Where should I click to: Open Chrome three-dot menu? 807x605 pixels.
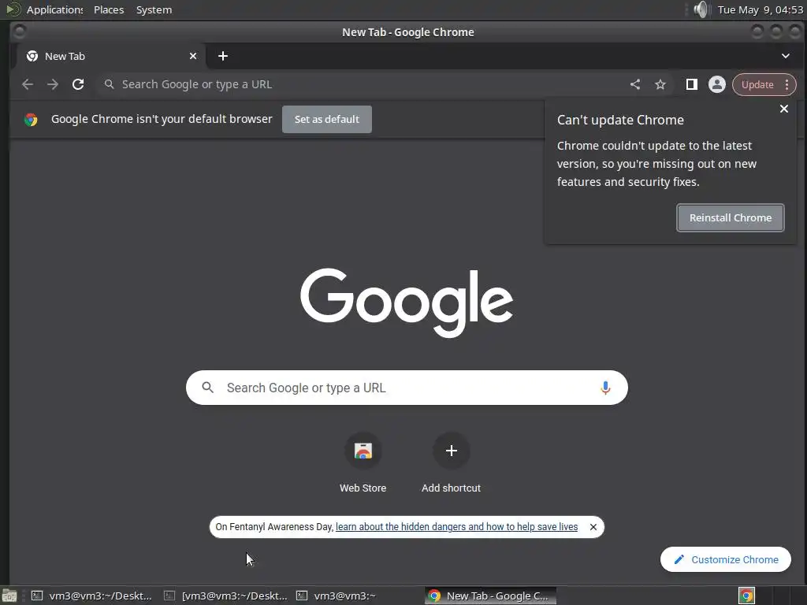pos(787,84)
